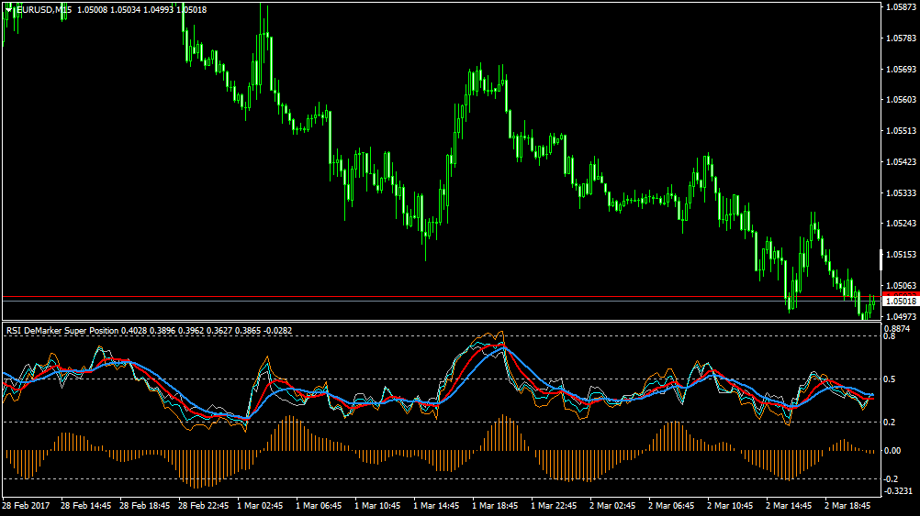Image resolution: width=920 pixels, height=516 pixels.
Task: Click the 1.05423 price scale label
Action: point(901,161)
